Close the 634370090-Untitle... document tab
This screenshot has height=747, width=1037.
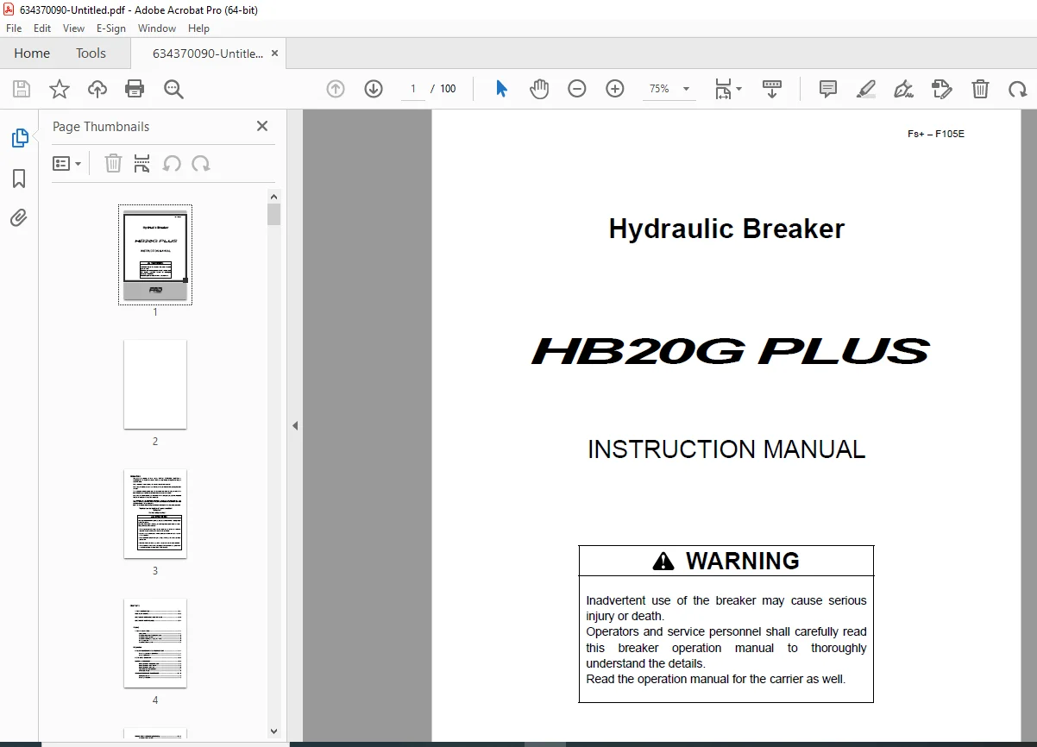pos(274,53)
